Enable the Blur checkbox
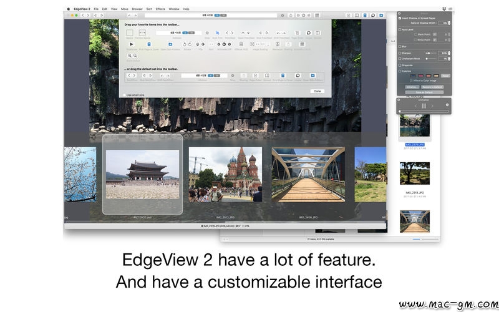This screenshot has height=312, width=499. tap(400, 46)
